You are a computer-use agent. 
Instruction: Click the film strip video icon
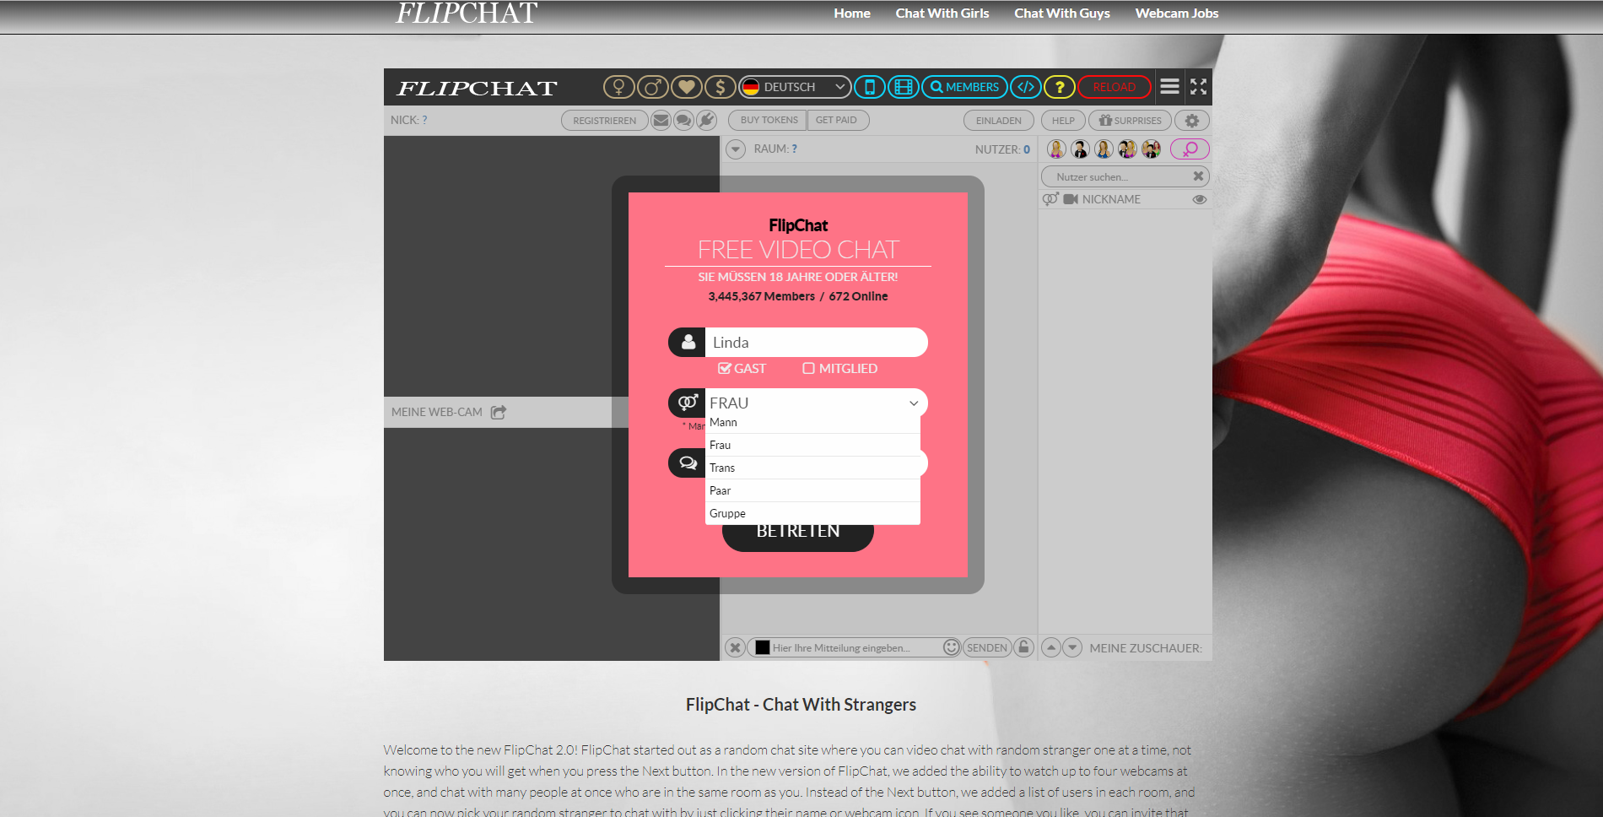pos(904,87)
